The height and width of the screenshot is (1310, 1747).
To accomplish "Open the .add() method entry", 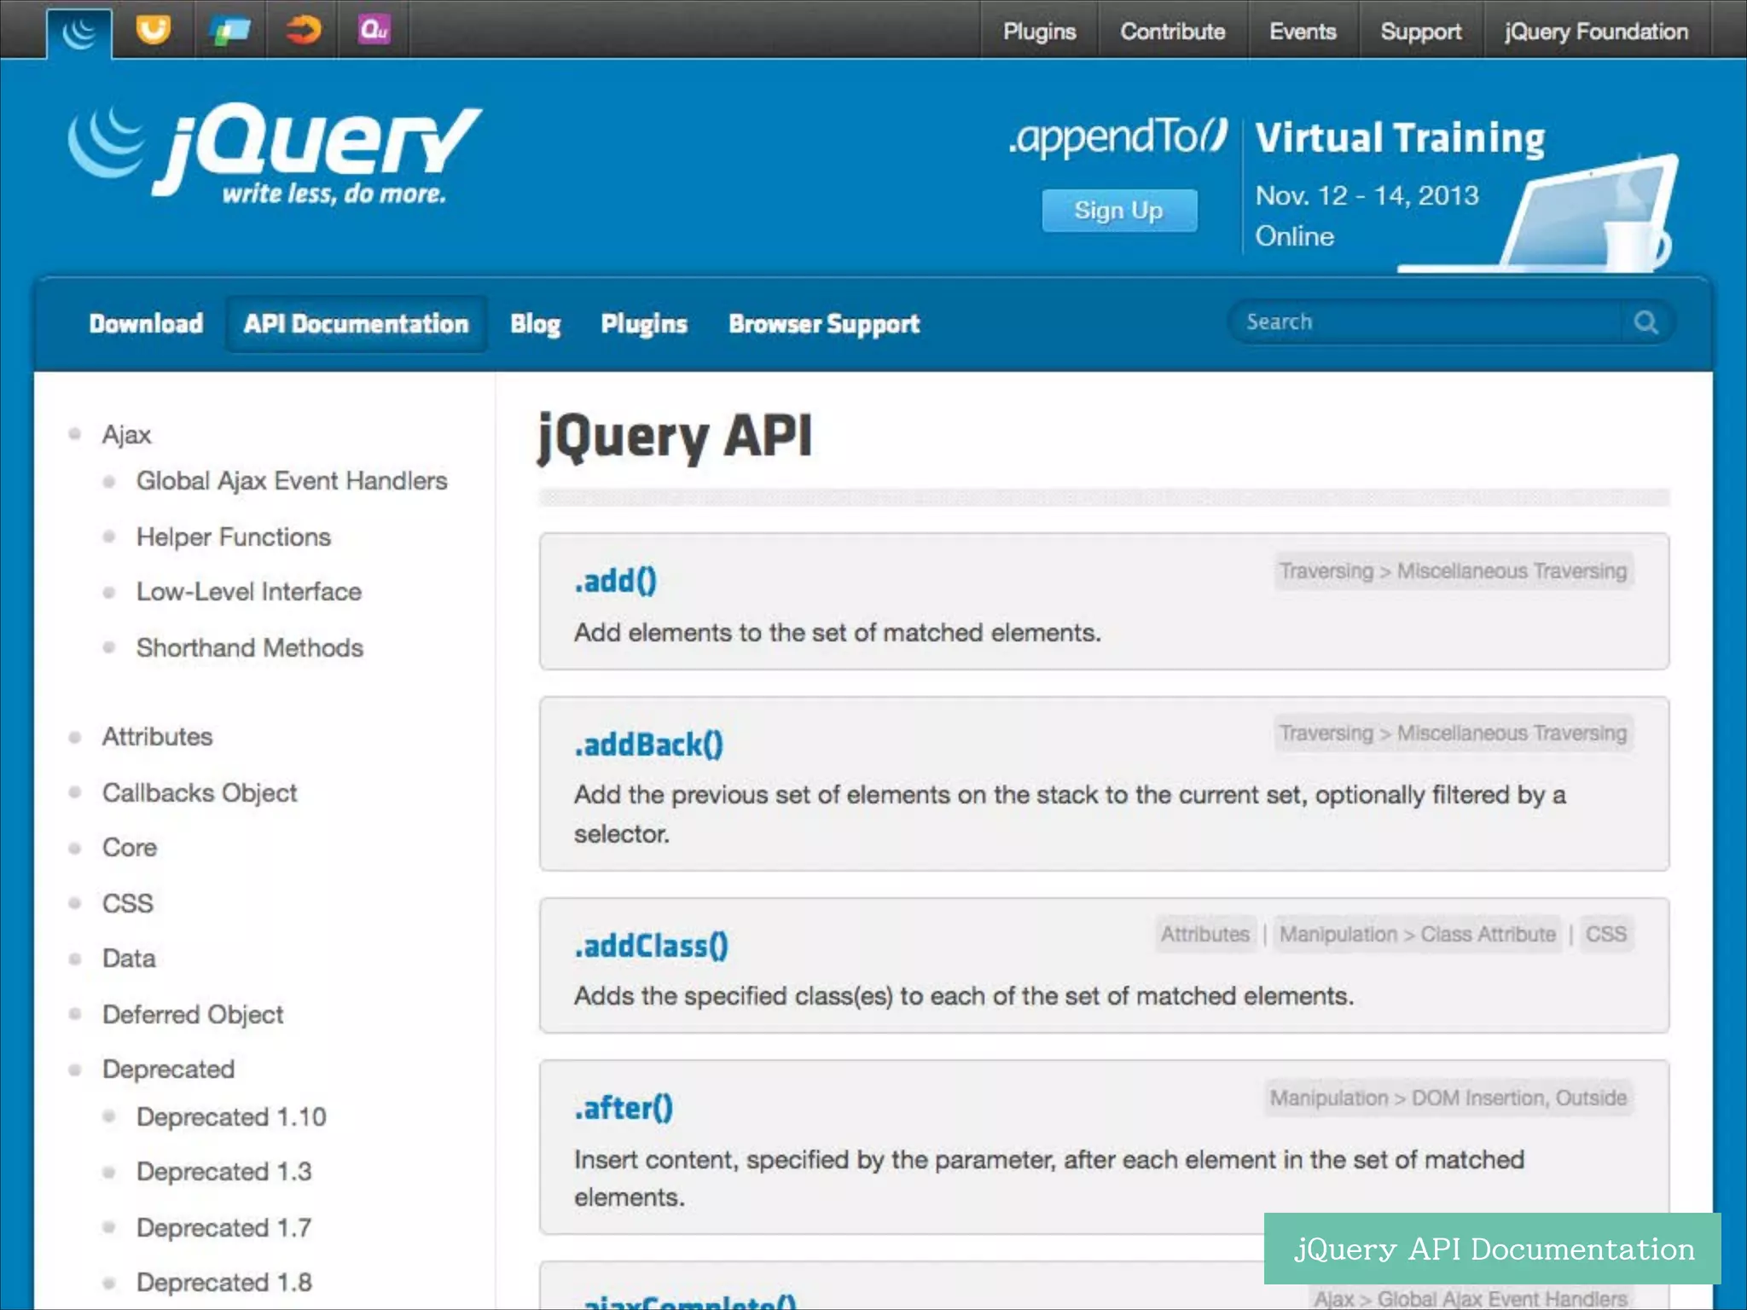I will click(615, 582).
